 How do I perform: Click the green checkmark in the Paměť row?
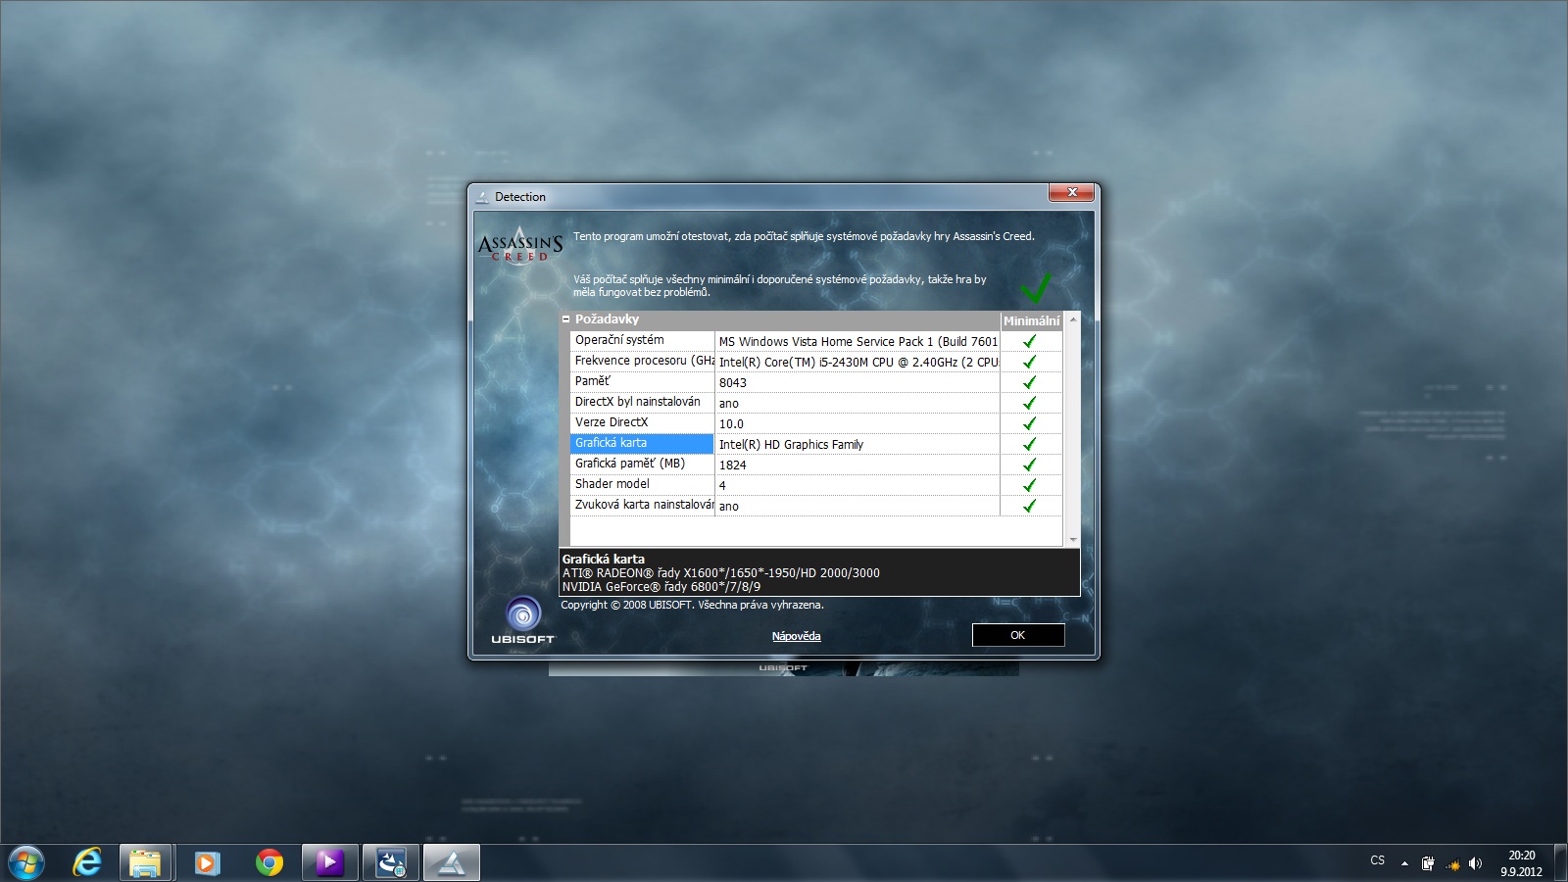1030,382
